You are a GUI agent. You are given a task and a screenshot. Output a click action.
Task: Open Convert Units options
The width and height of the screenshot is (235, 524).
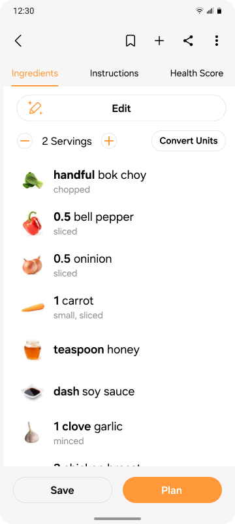(x=189, y=141)
